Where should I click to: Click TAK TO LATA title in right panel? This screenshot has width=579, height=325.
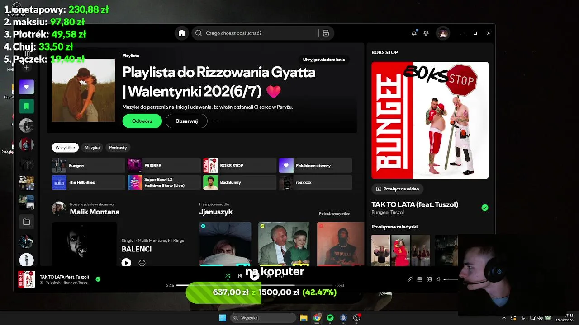[x=415, y=204]
